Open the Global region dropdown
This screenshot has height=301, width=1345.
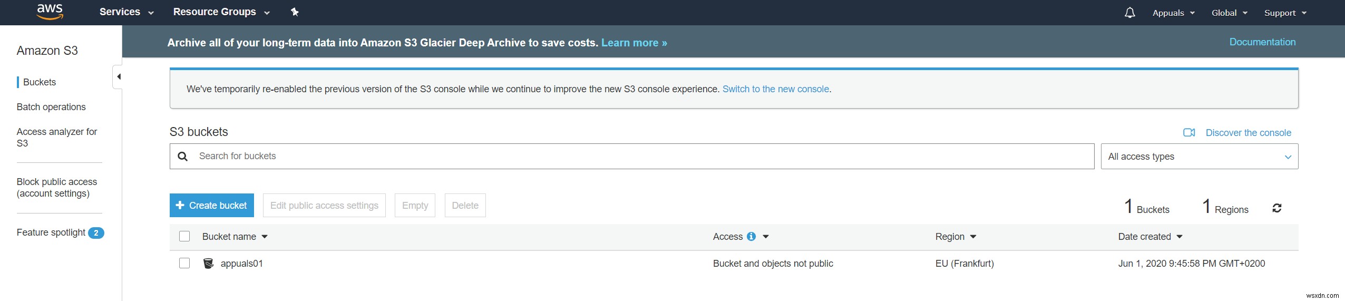pyautogui.click(x=1229, y=13)
